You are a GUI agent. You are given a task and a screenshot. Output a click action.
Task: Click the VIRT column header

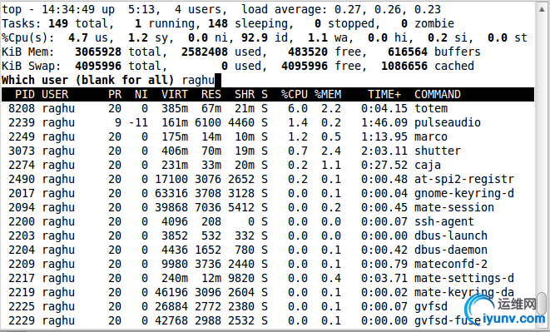[x=175, y=94]
